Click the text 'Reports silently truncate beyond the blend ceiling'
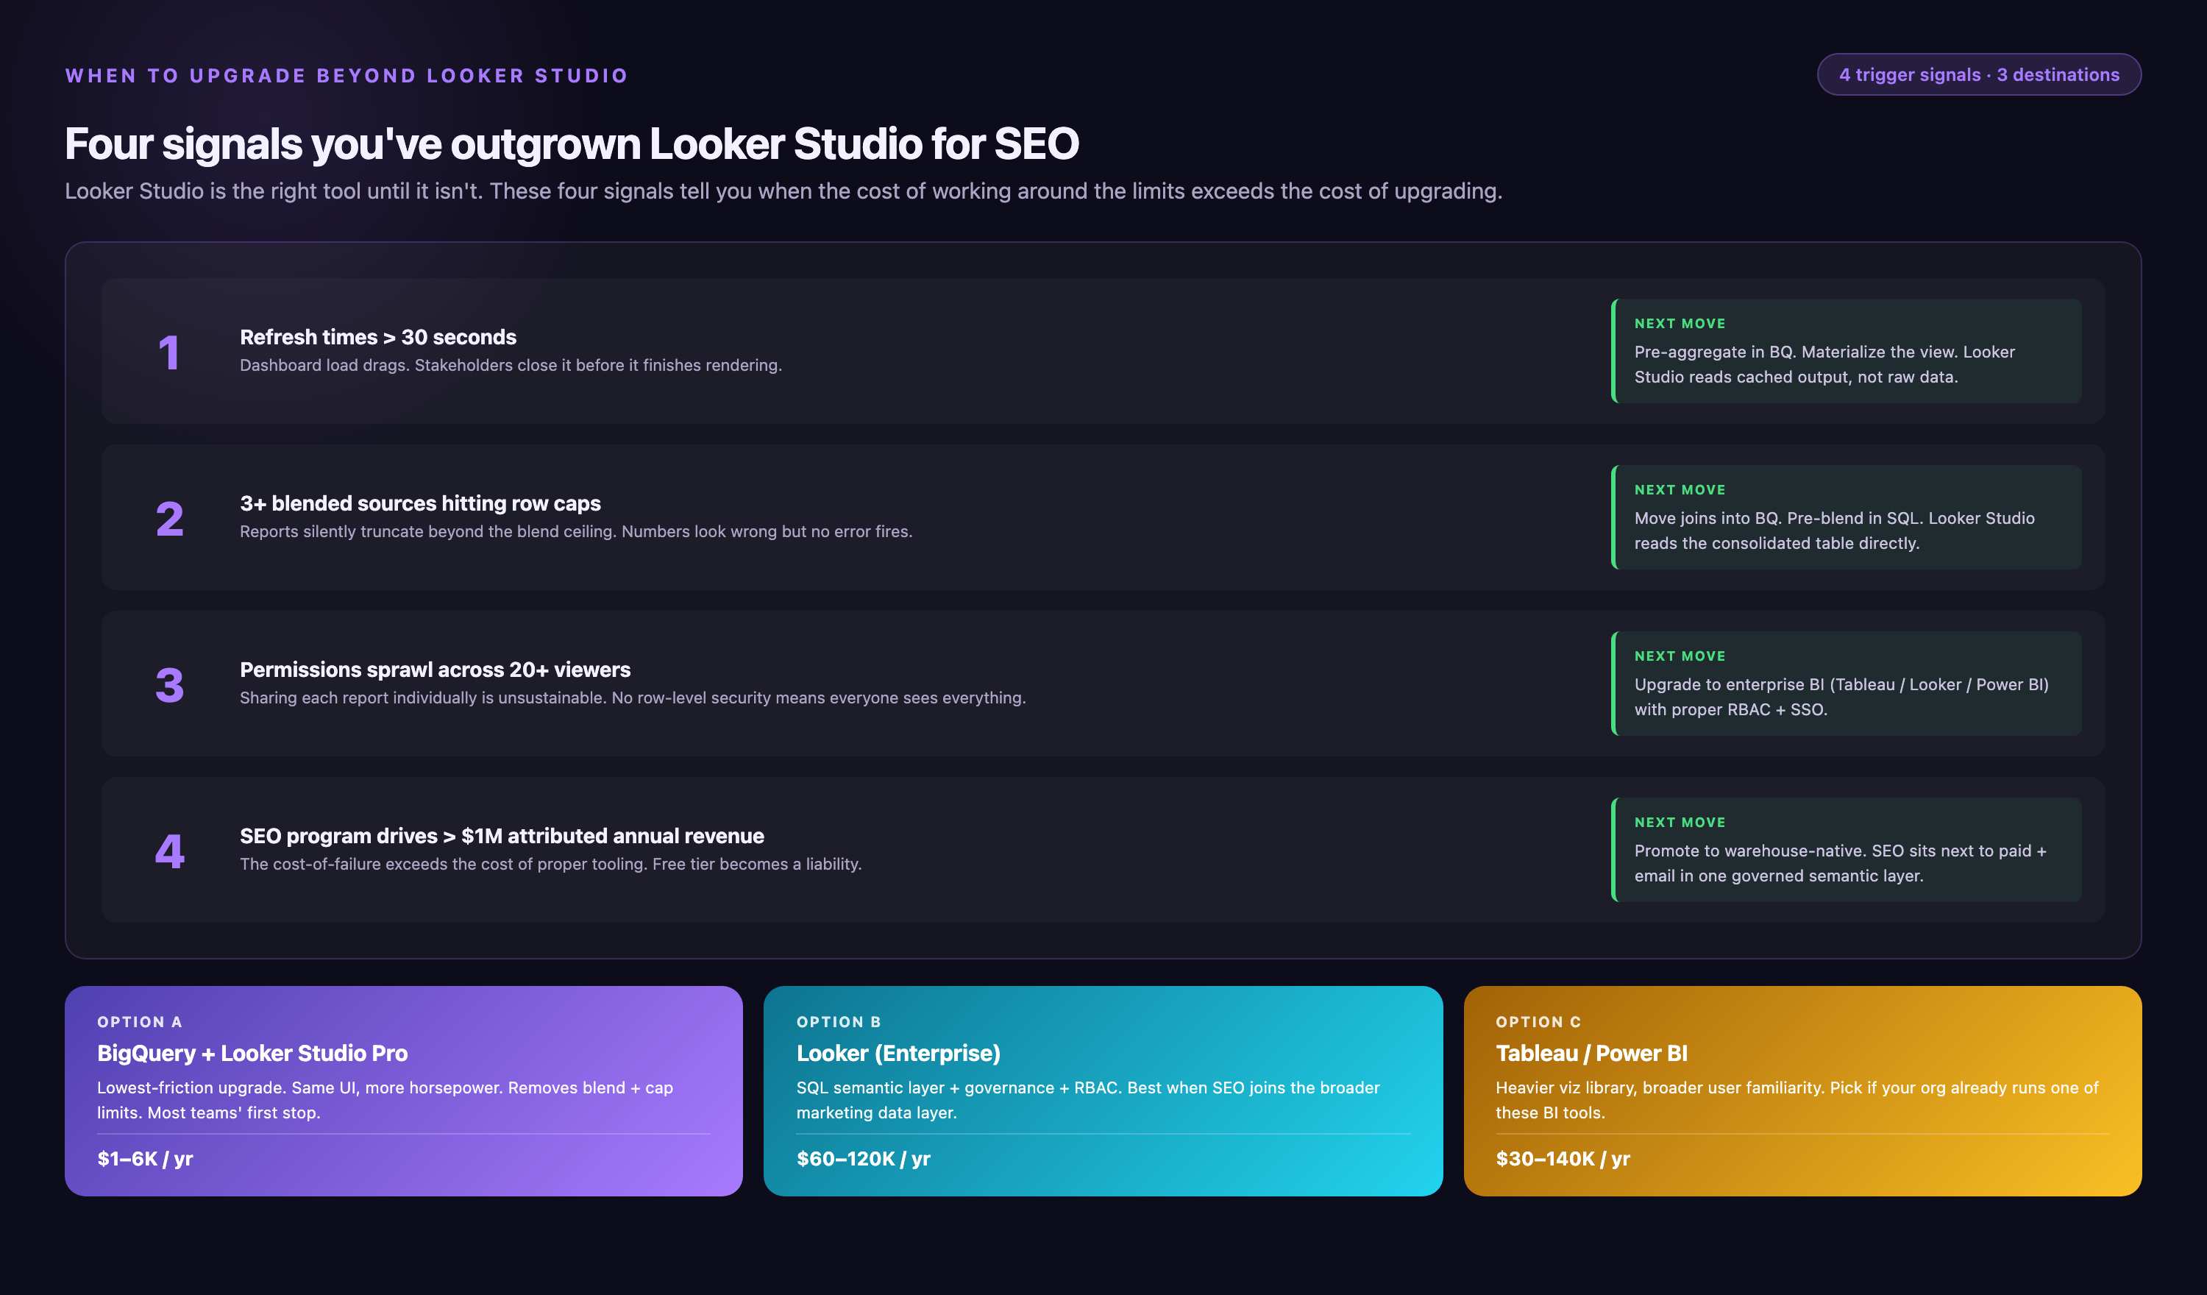 click(x=575, y=532)
